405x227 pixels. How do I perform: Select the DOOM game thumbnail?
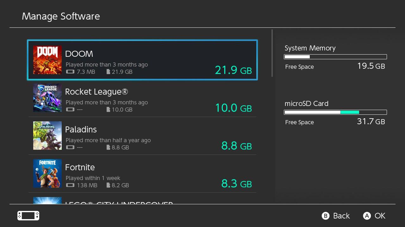click(x=47, y=60)
